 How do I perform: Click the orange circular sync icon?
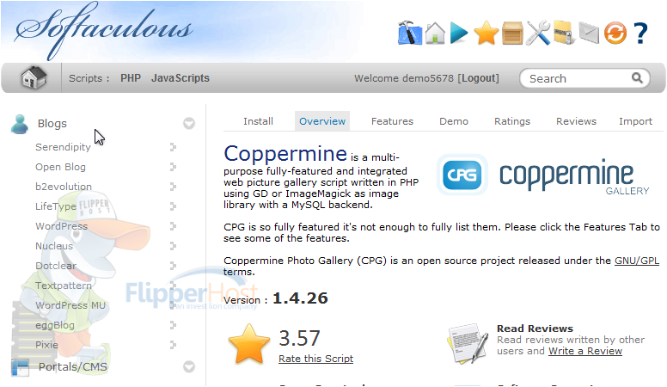point(615,34)
